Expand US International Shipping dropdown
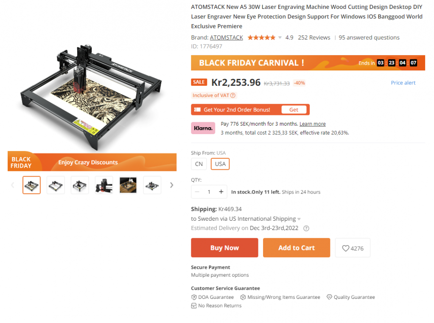Screen dimensions: 434x323 point(299,219)
